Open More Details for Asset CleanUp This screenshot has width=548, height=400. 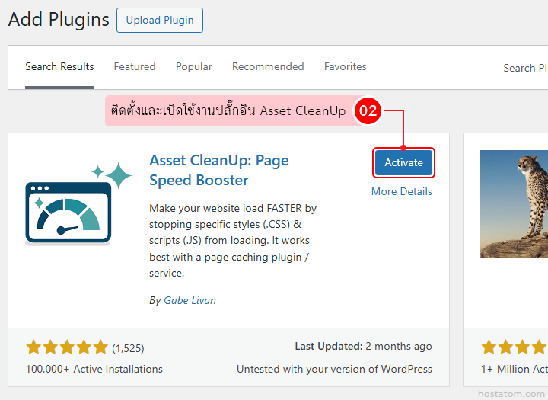click(401, 191)
